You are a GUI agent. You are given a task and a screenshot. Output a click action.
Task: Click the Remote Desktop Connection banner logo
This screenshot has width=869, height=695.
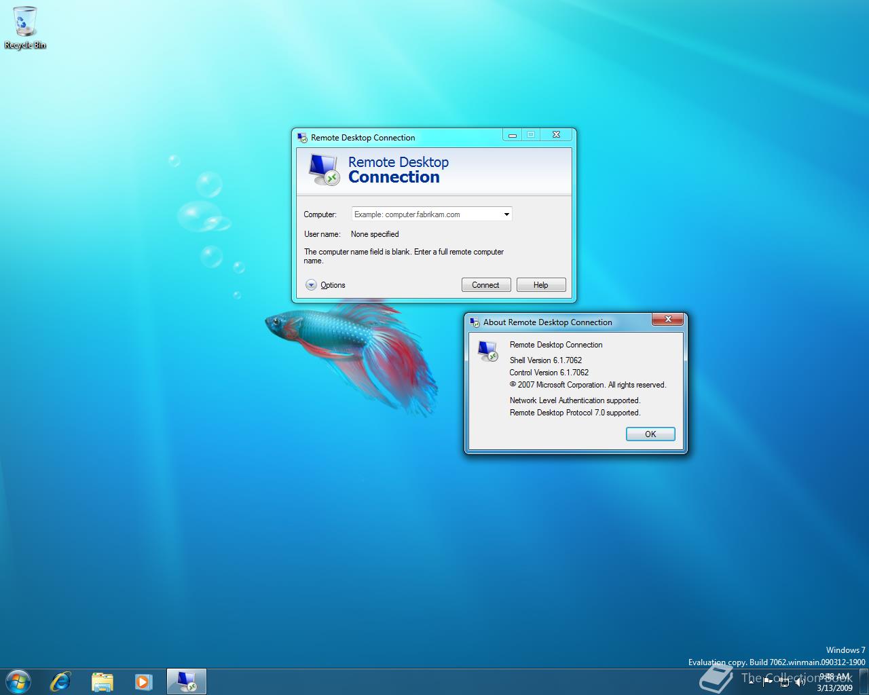pos(324,170)
